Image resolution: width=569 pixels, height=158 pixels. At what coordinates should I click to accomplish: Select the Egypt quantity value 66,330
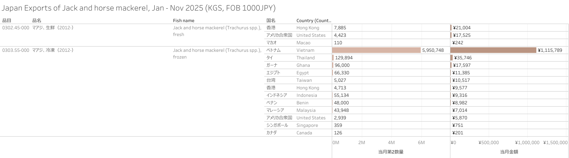(341, 73)
